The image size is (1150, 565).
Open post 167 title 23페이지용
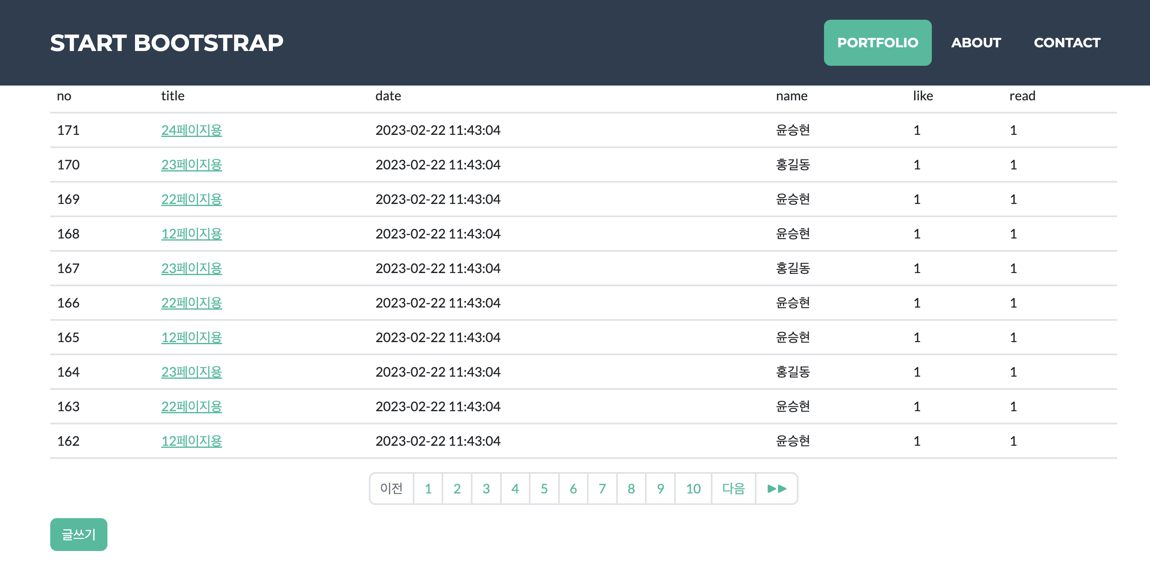[x=191, y=268]
